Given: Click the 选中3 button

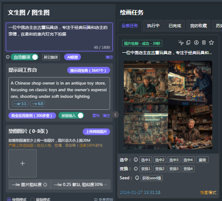Looking at the screenshot, I should (x=174, y=160).
